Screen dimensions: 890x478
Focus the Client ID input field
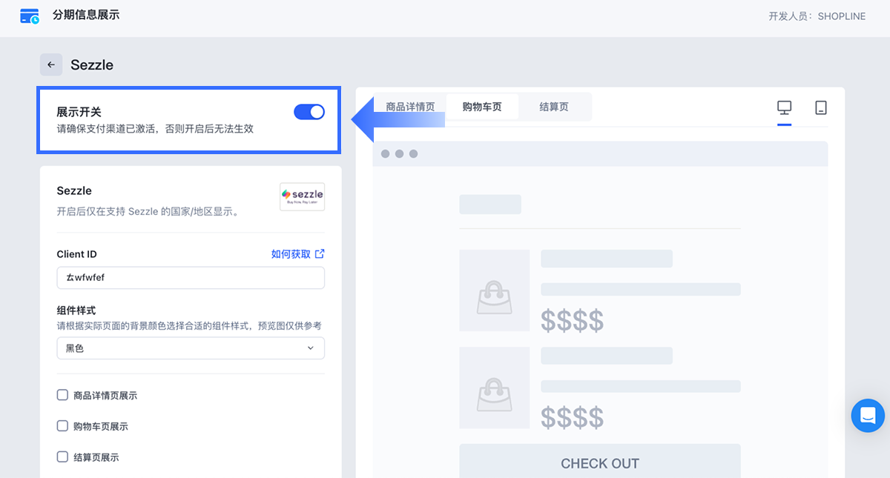(191, 278)
